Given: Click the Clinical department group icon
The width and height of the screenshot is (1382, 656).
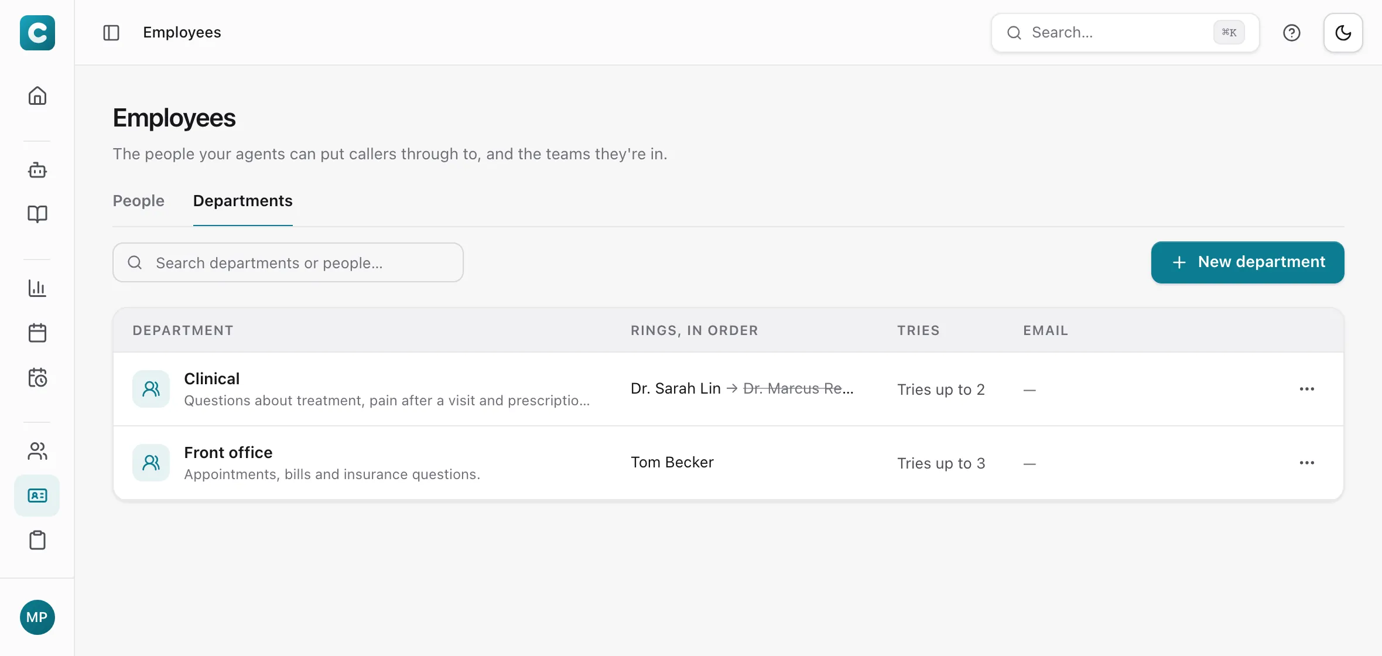Looking at the screenshot, I should [x=151, y=389].
